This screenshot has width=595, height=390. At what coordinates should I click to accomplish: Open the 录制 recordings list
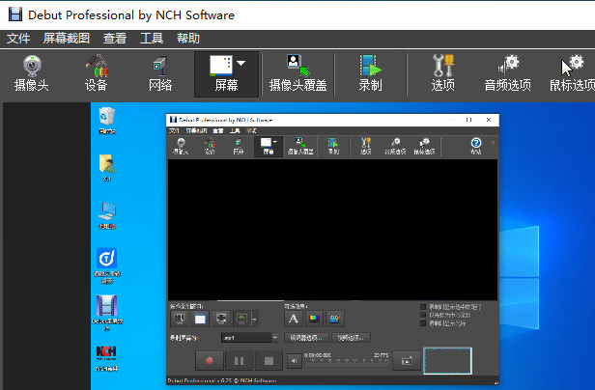click(x=370, y=74)
